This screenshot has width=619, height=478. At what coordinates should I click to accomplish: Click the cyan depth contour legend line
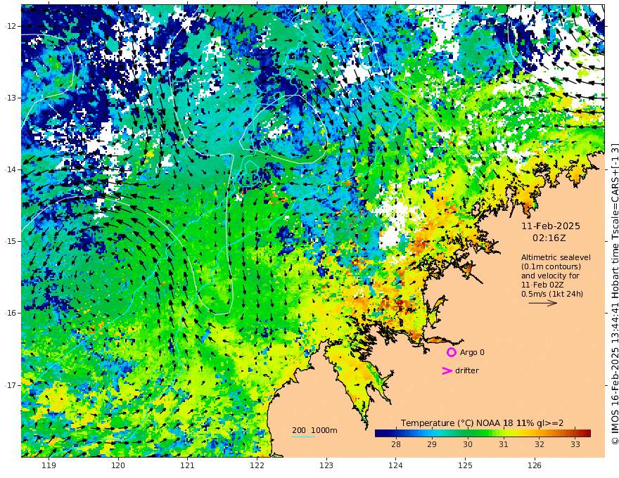302,437
